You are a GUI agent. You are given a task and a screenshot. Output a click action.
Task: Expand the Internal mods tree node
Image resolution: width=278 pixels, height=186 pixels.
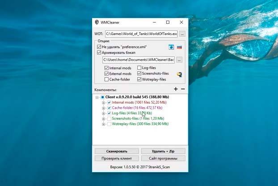(x=103, y=102)
